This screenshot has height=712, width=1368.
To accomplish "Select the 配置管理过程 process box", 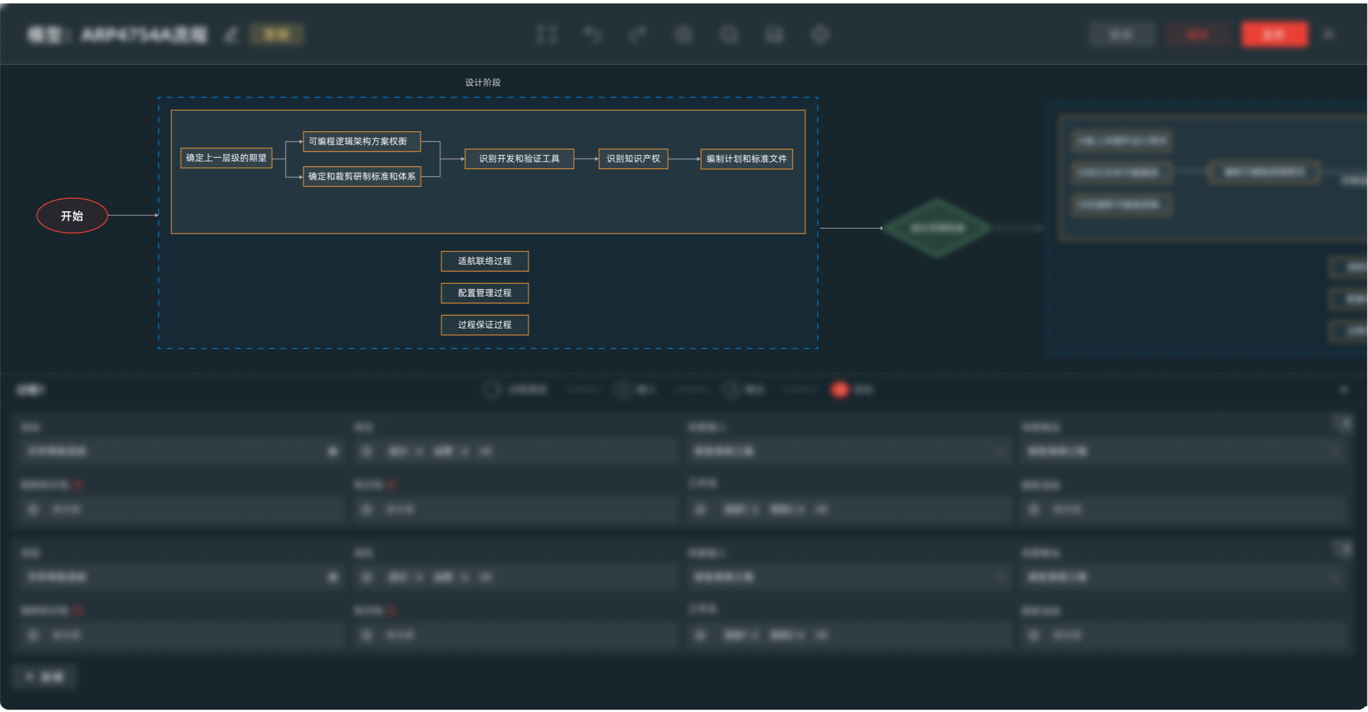I will pyautogui.click(x=485, y=293).
